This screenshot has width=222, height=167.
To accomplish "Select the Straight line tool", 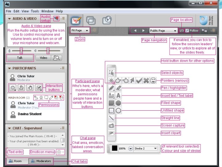I will pos(111,118).
